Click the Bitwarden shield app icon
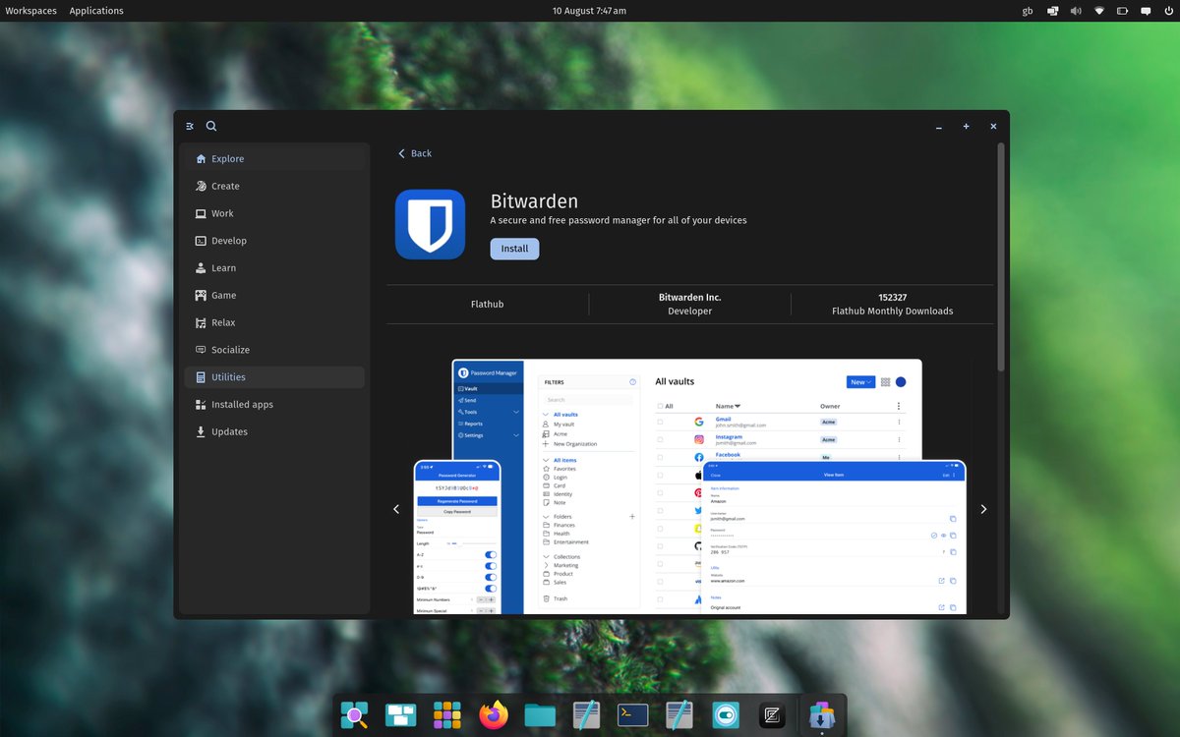This screenshot has width=1180, height=737. [x=430, y=224]
